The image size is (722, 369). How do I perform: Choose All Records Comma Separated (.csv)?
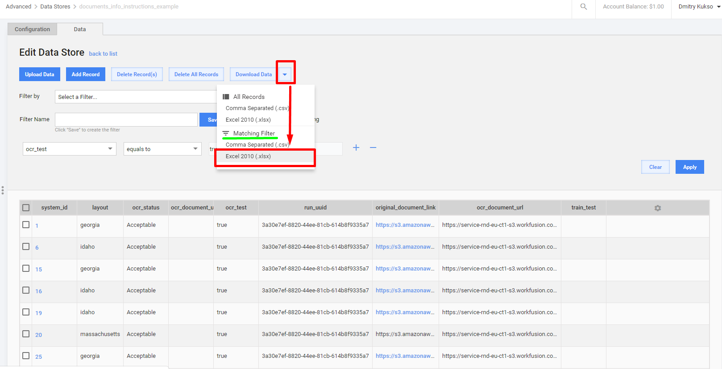pos(257,108)
